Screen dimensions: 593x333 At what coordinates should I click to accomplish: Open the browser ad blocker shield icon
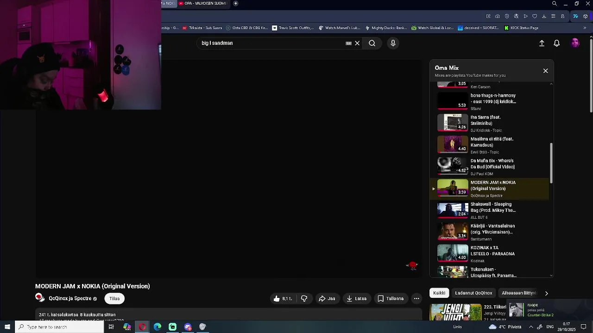pos(507,16)
